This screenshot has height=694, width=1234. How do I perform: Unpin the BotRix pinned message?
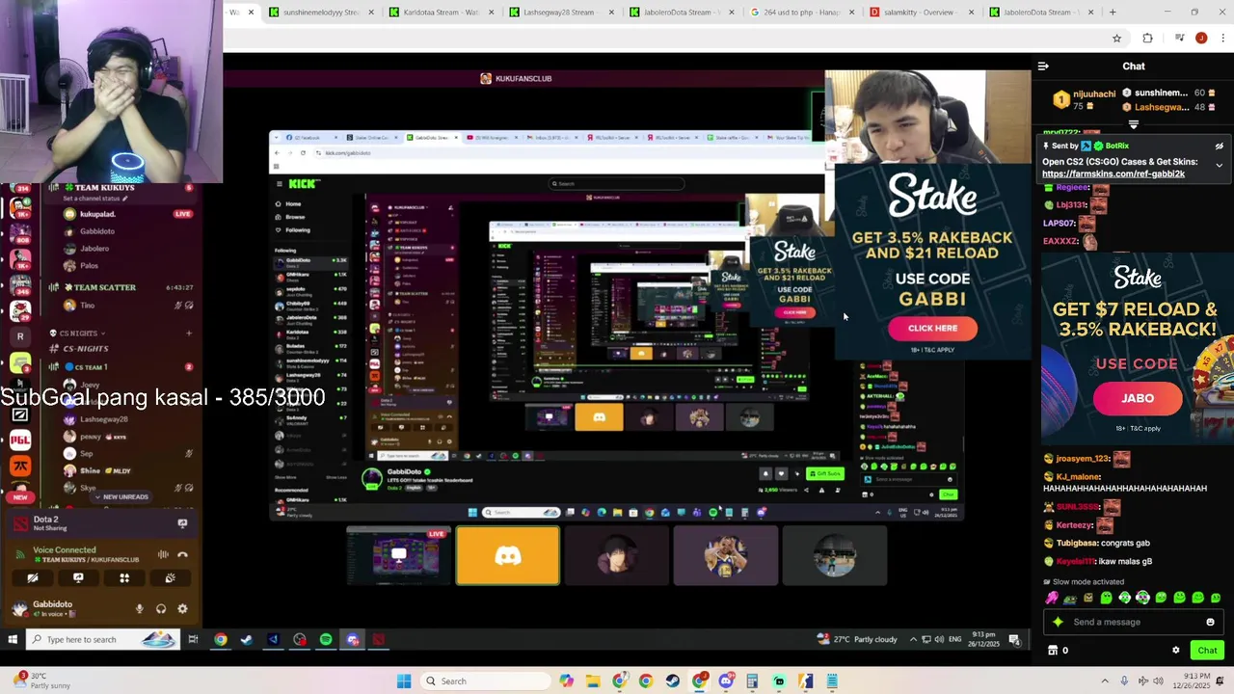pos(1219,147)
